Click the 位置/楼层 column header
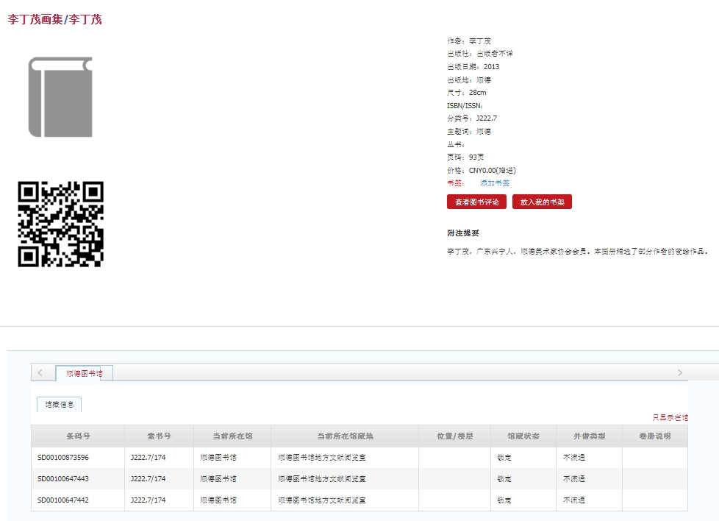Image resolution: width=719 pixels, height=521 pixels. pos(455,436)
